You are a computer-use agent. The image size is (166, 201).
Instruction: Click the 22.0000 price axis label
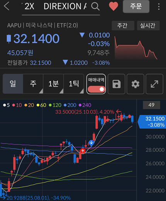tap(155, 191)
